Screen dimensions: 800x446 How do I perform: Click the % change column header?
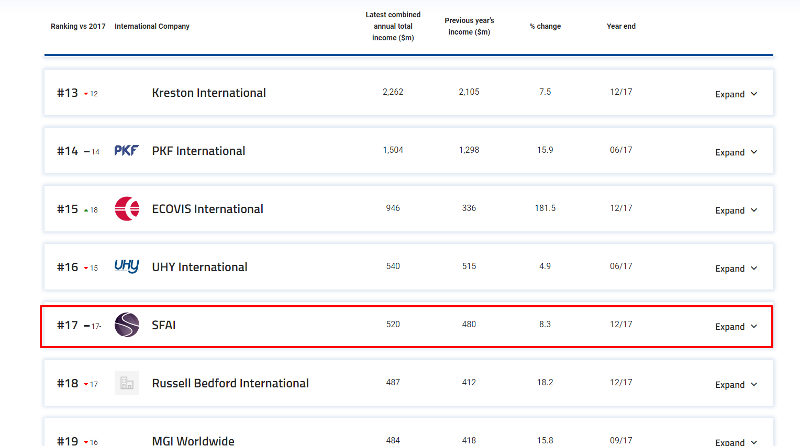click(545, 26)
